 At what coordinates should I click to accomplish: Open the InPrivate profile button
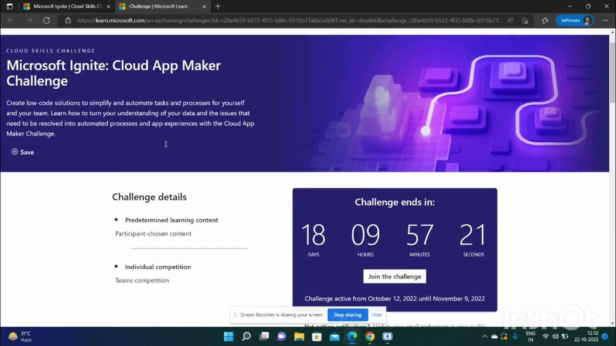tap(575, 20)
